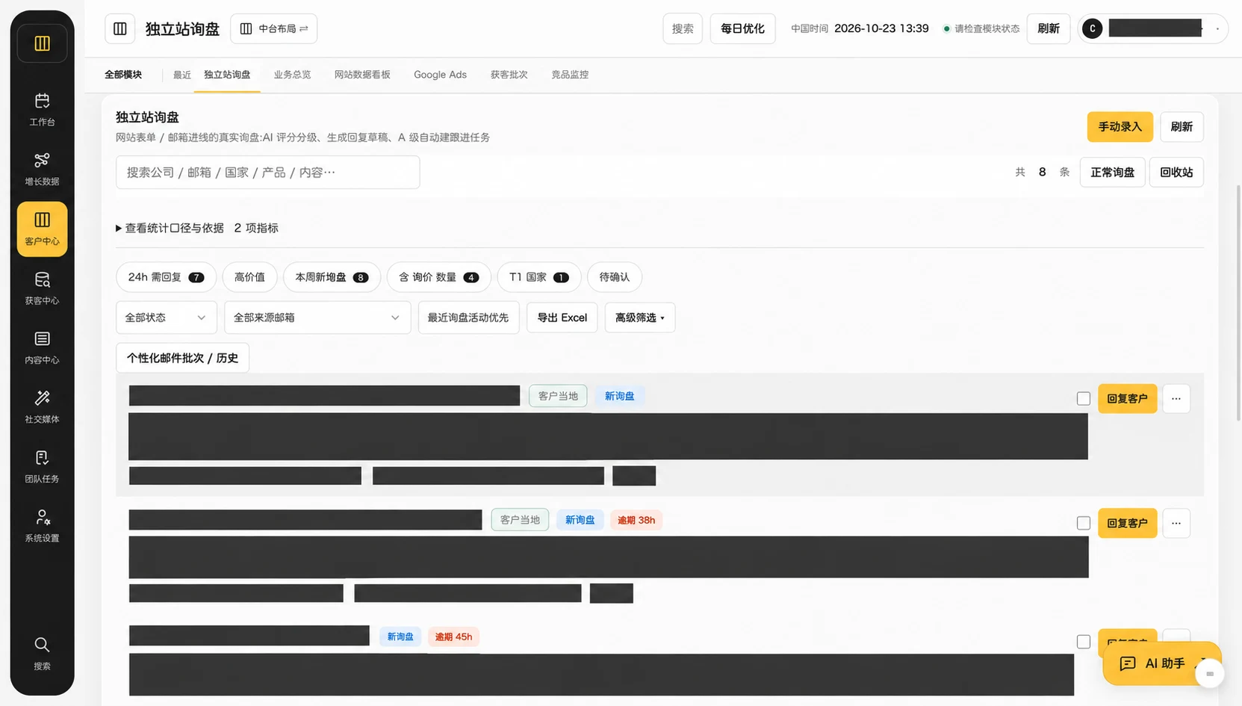Toggle the 待确认 filter chip
Viewport: 1242px width, 706px height.
[x=615, y=277]
